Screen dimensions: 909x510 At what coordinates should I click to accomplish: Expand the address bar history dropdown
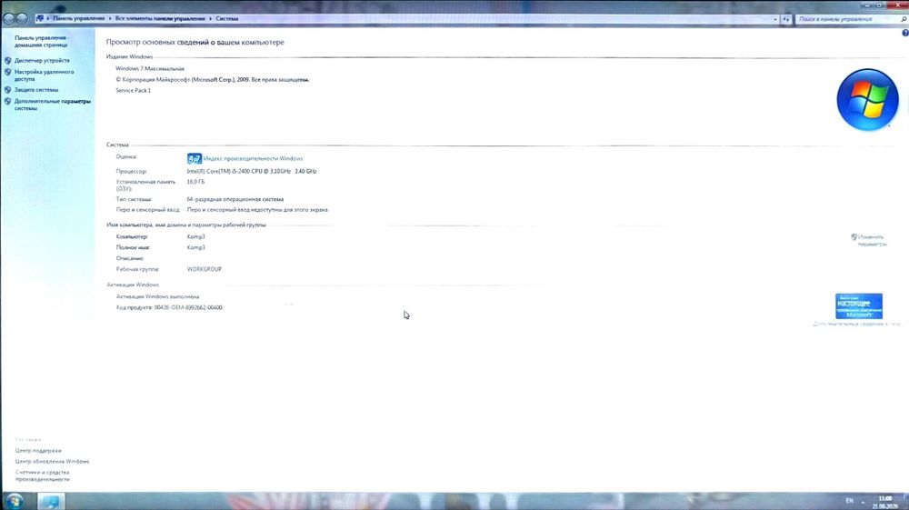[x=775, y=19]
